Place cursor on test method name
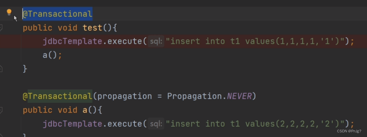This screenshot has width=367, height=137. (x=92, y=28)
